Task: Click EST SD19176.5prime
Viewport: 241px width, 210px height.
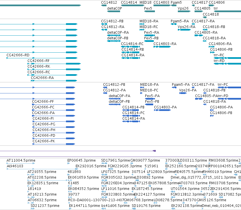Action: click(x=146, y=206)
